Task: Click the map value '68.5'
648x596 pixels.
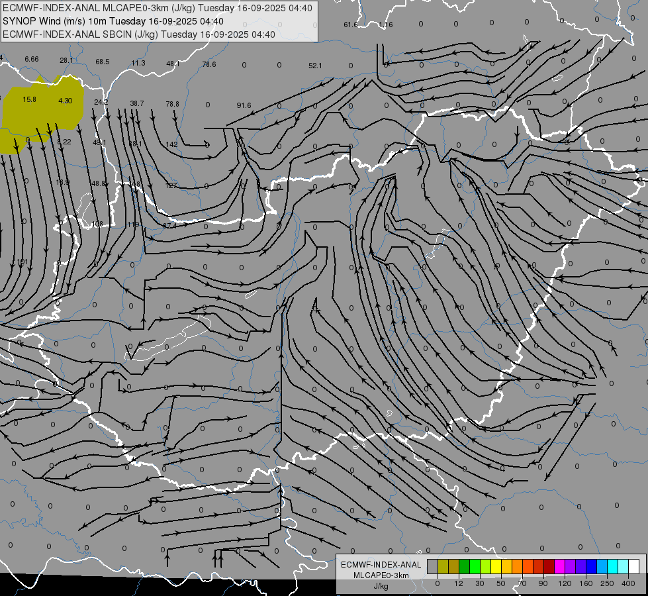Action: (x=103, y=62)
